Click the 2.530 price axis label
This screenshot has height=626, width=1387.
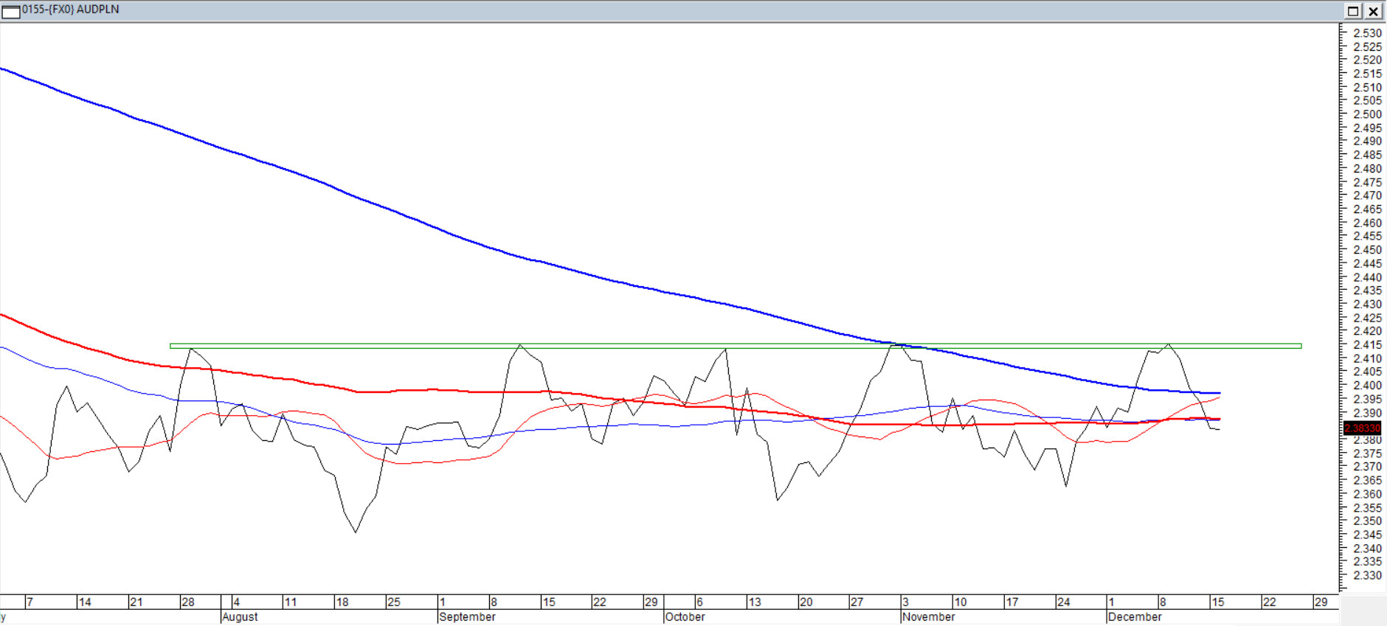coord(1367,33)
